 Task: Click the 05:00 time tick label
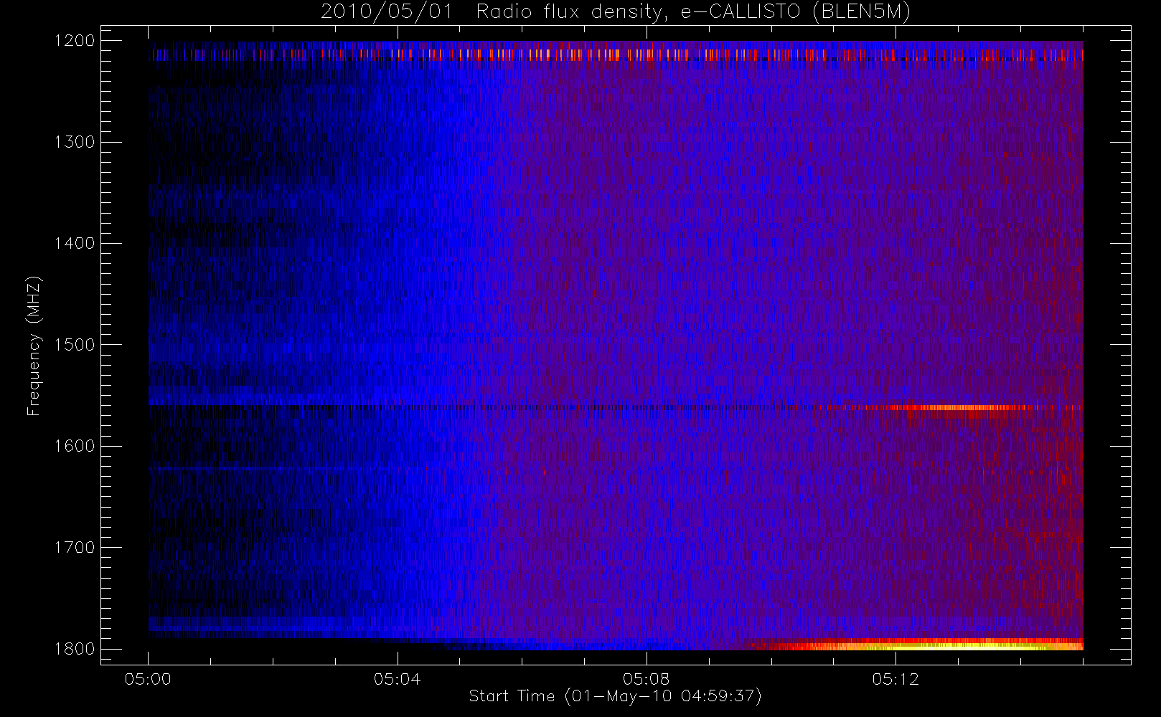tap(148, 679)
